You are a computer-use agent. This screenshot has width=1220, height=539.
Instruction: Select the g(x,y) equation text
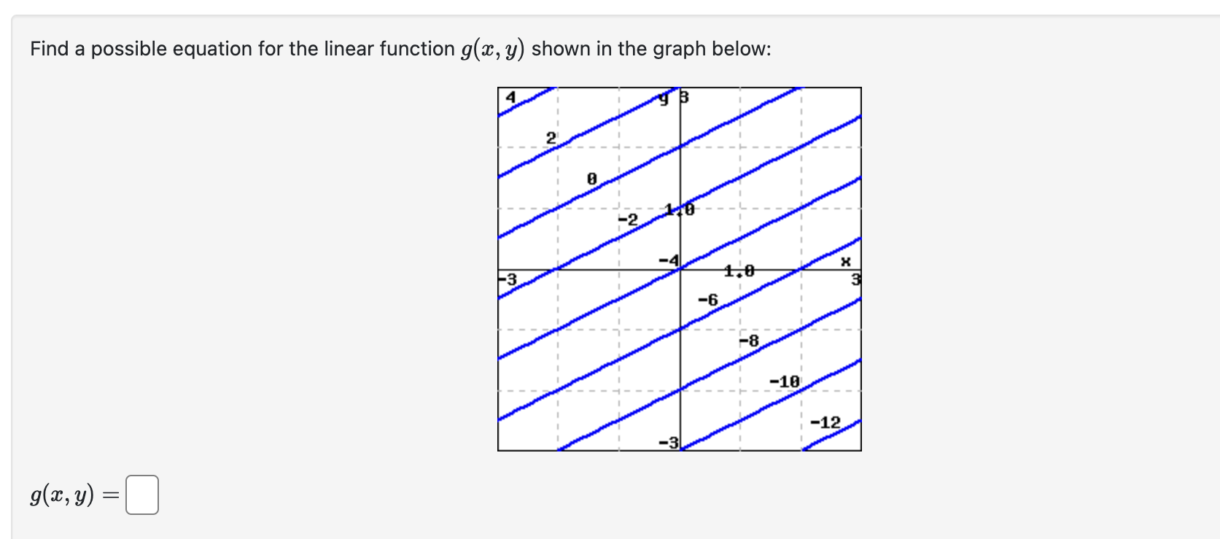click(62, 495)
